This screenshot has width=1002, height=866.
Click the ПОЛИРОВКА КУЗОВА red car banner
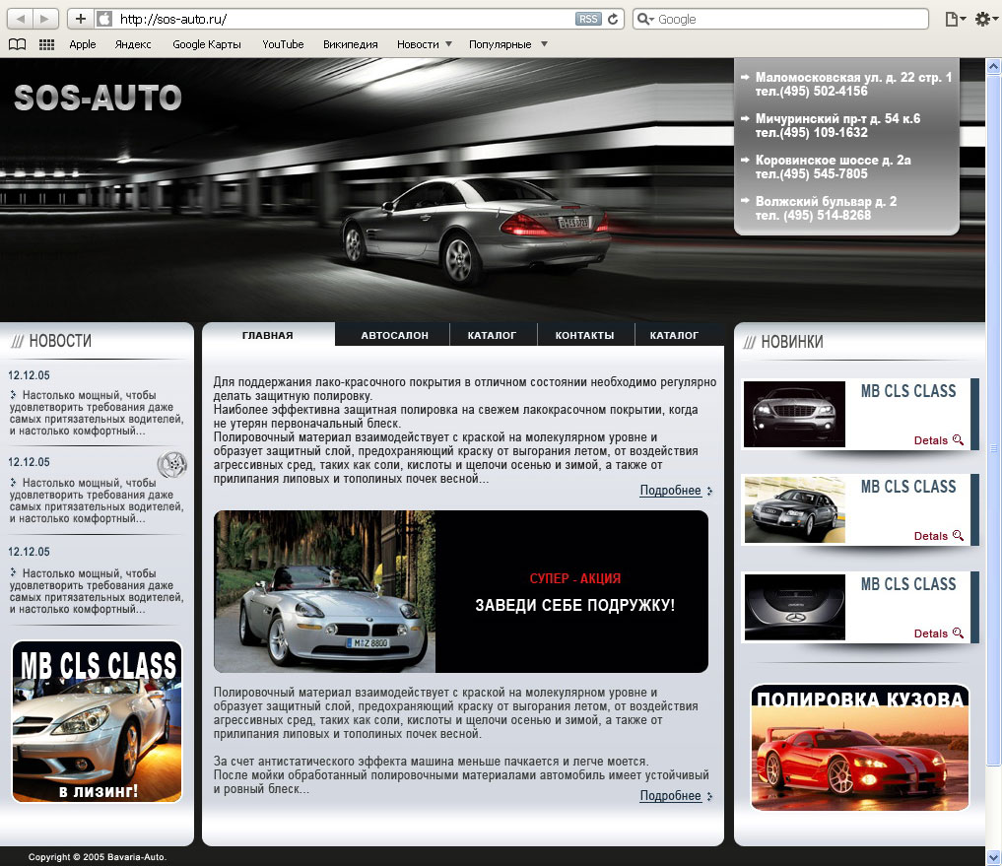pos(860,748)
